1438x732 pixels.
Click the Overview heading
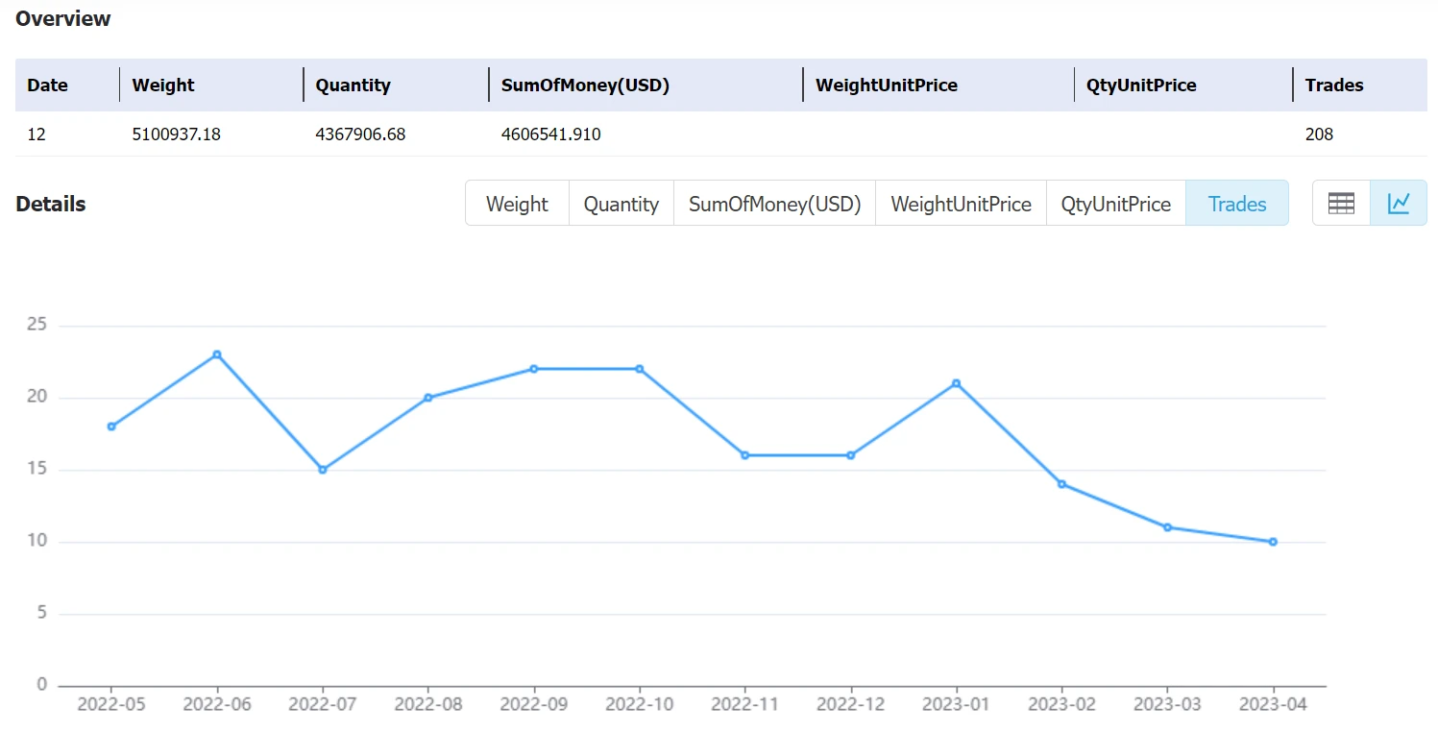(x=63, y=18)
